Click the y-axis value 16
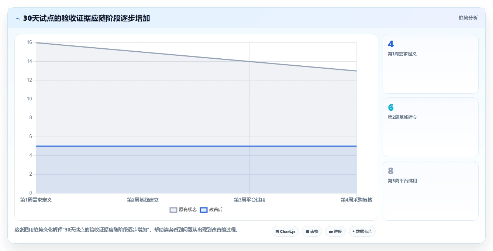The width and height of the screenshot is (493, 251). [x=30, y=42]
